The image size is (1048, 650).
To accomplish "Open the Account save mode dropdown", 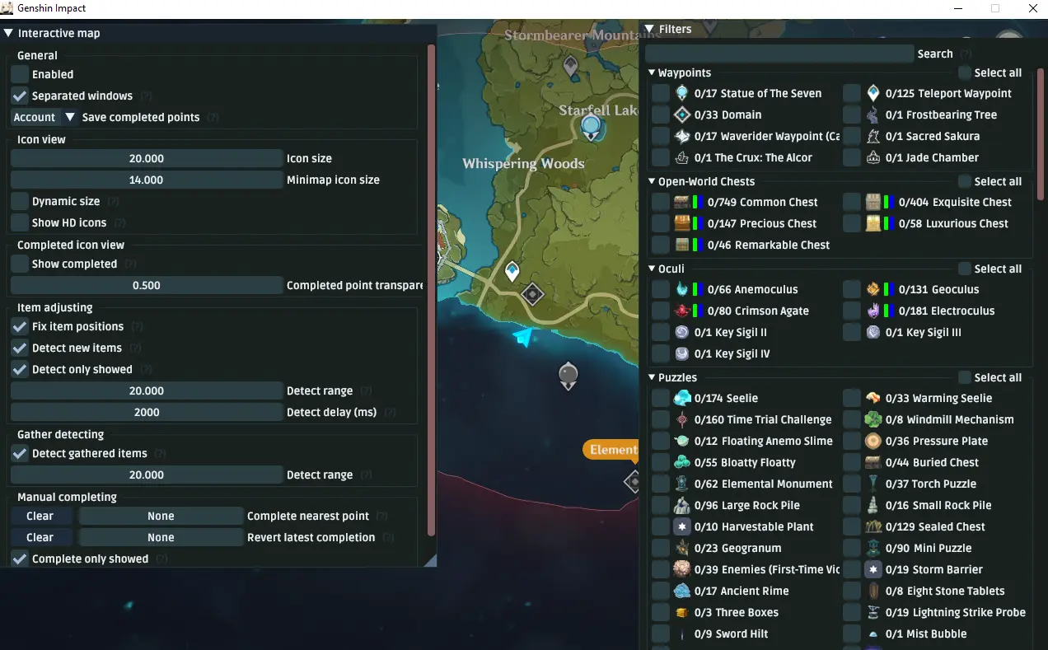I will coord(44,117).
